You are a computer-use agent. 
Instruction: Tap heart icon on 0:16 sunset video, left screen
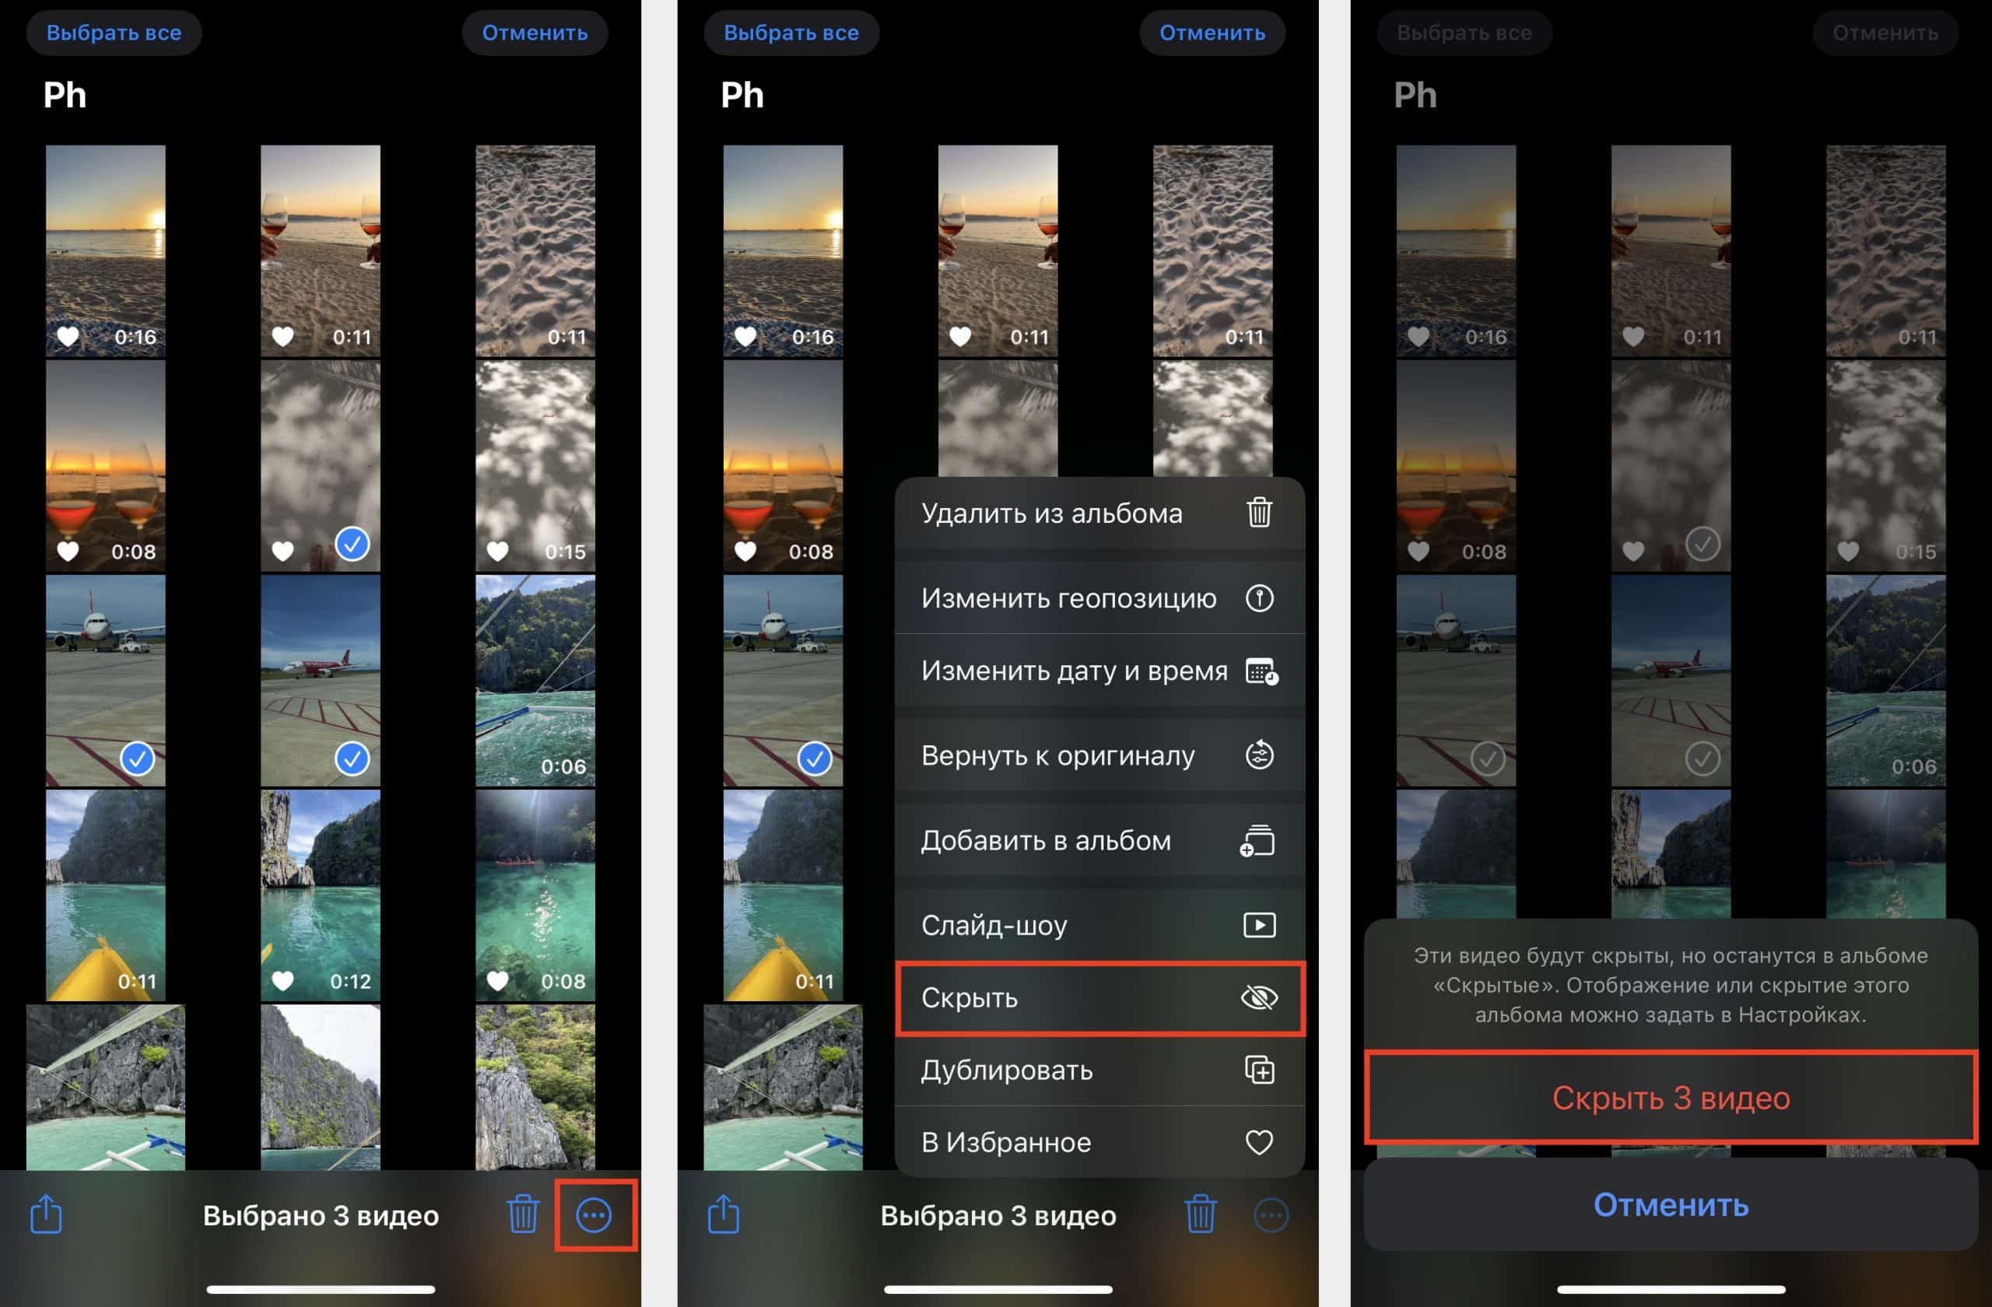pyautogui.click(x=68, y=336)
